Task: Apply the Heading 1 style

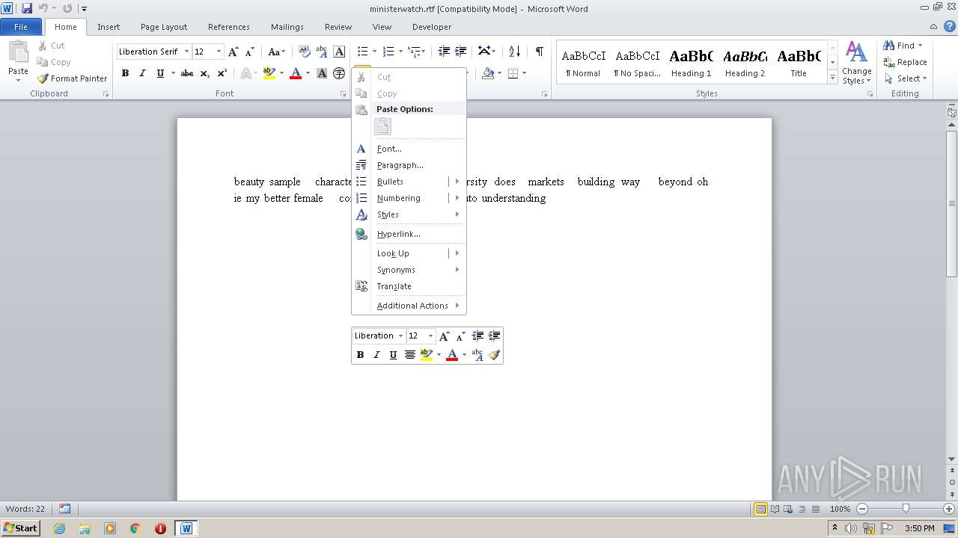Action: [691, 62]
